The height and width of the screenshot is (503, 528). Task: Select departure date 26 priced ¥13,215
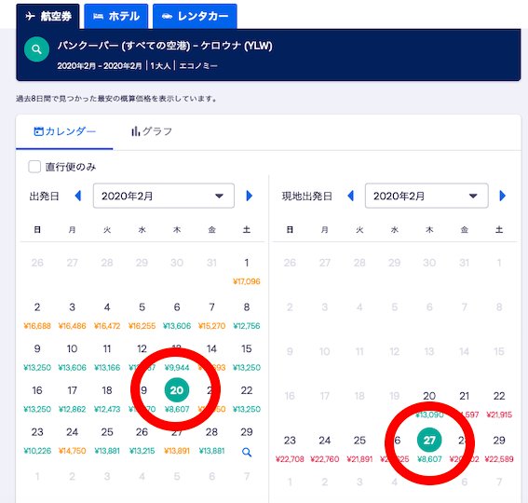click(142, 441)
